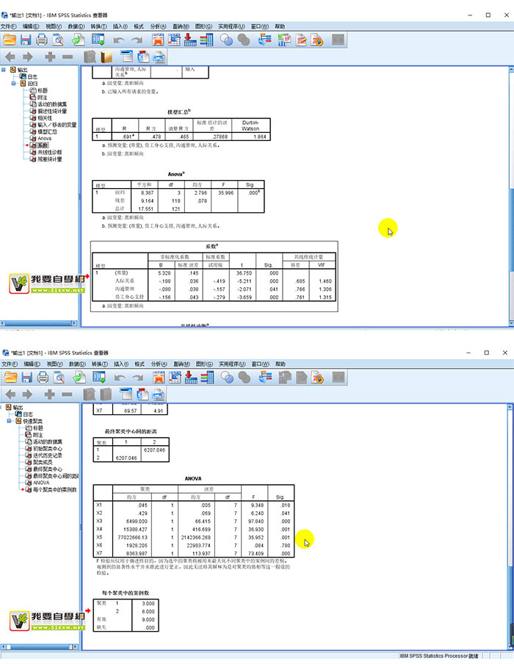
Task: Collapse the 输出 root node above 回归
Action: tap(4, 70)
